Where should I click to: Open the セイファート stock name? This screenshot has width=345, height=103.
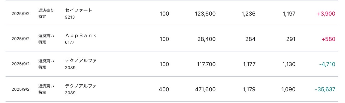(x=79, y=10)
